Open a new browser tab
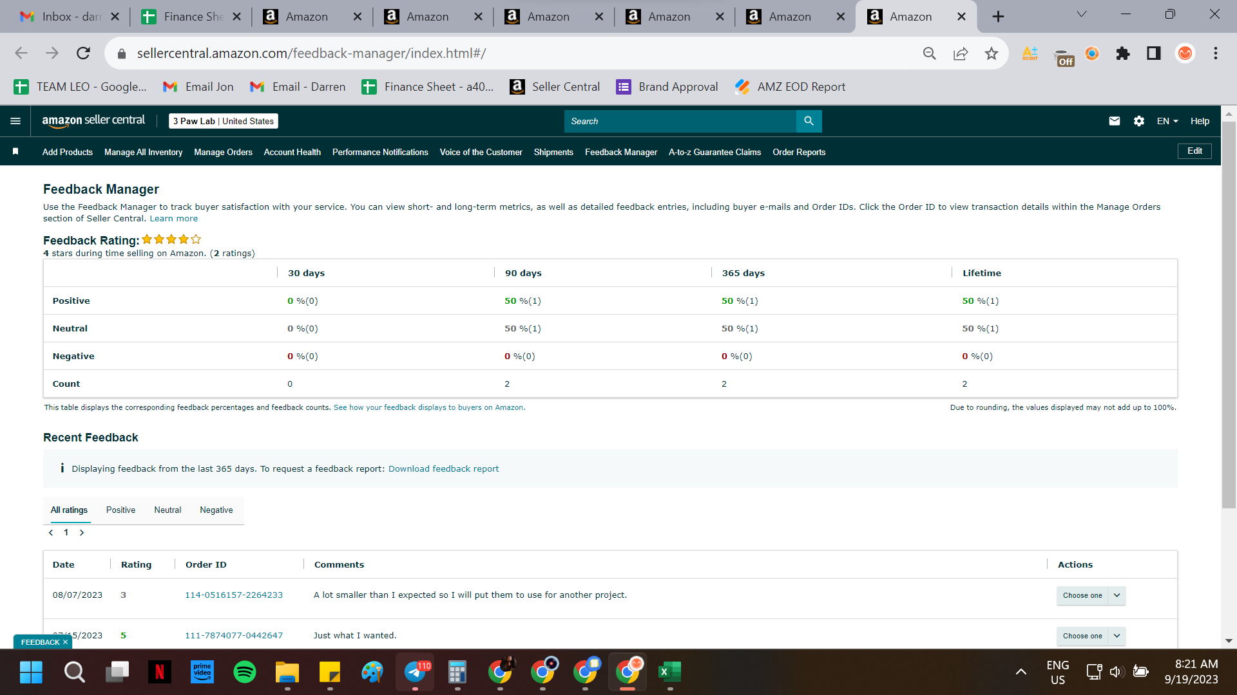1237x695 pixels. pyautogui.click(x=998, y=17)
